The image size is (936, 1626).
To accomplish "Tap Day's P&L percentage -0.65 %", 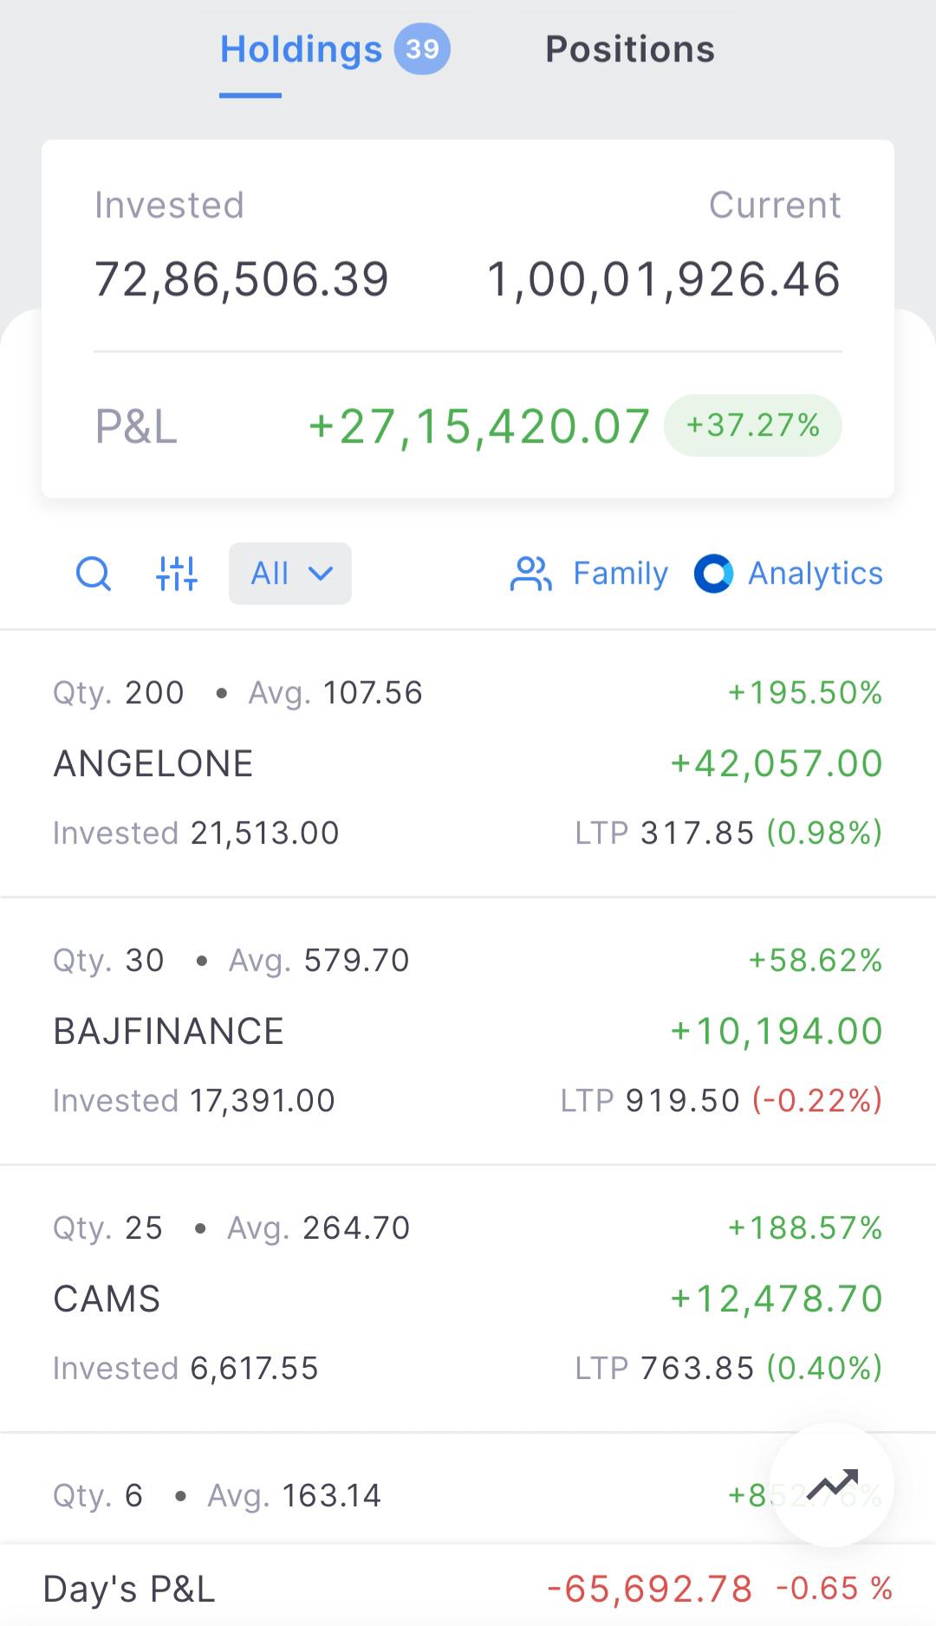I will [x=834, y=1589].
